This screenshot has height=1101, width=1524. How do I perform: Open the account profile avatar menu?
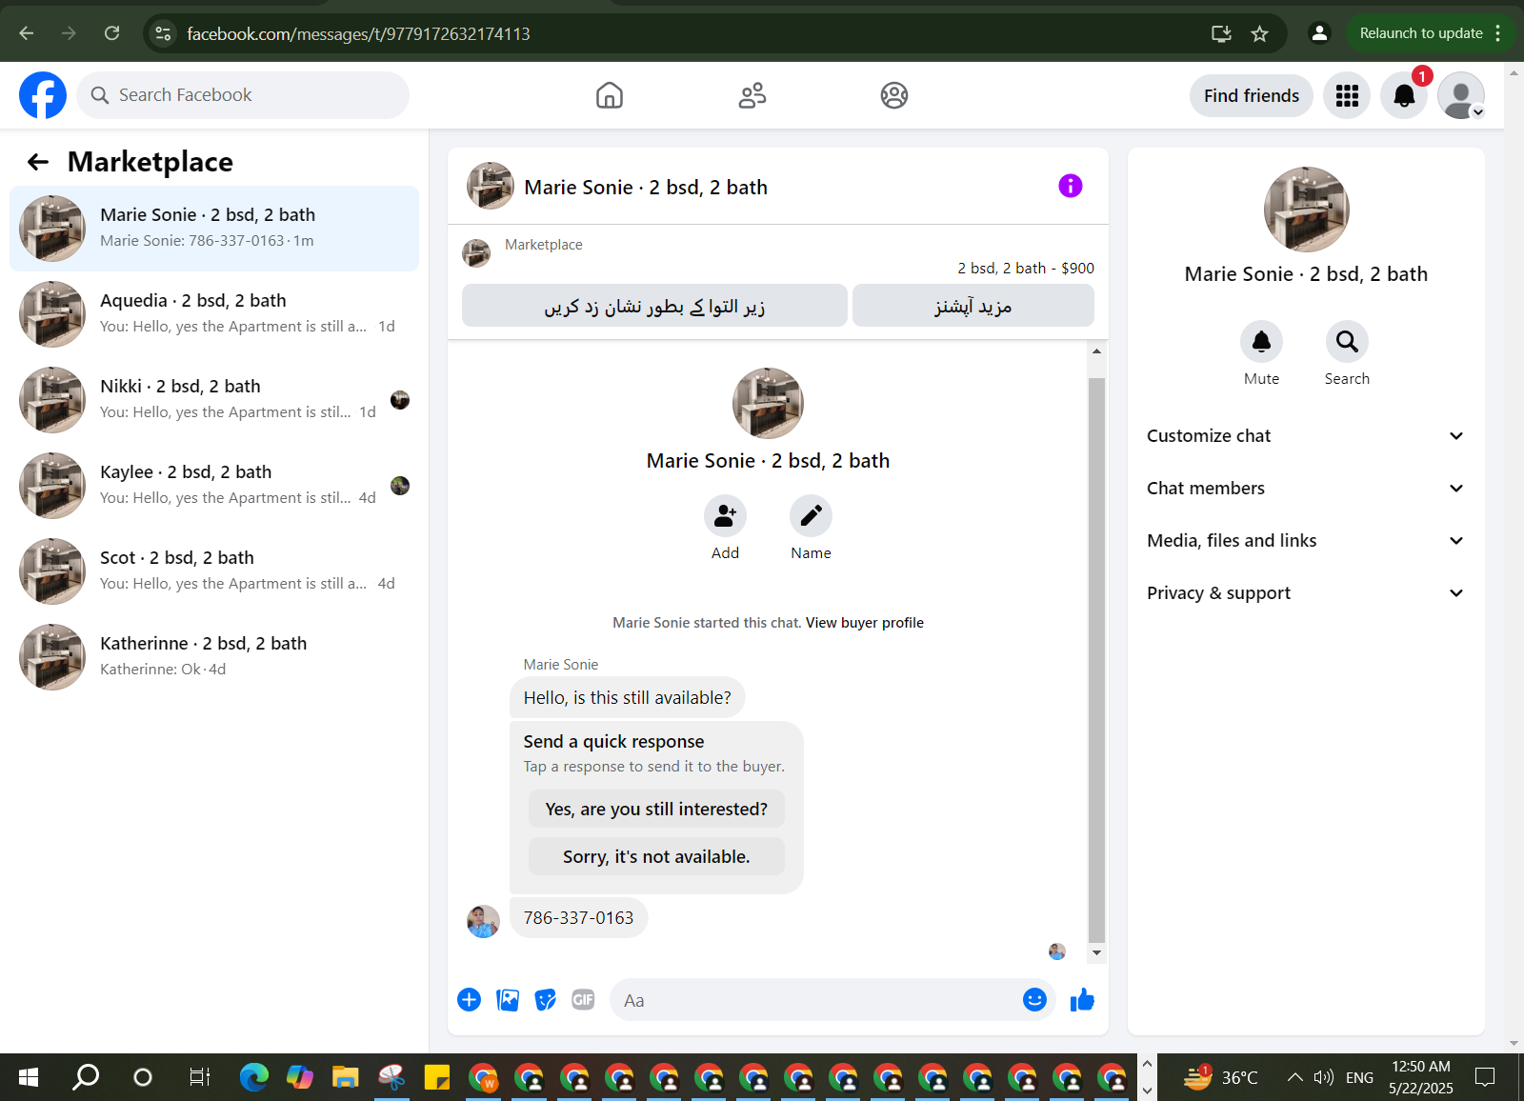1461,95
